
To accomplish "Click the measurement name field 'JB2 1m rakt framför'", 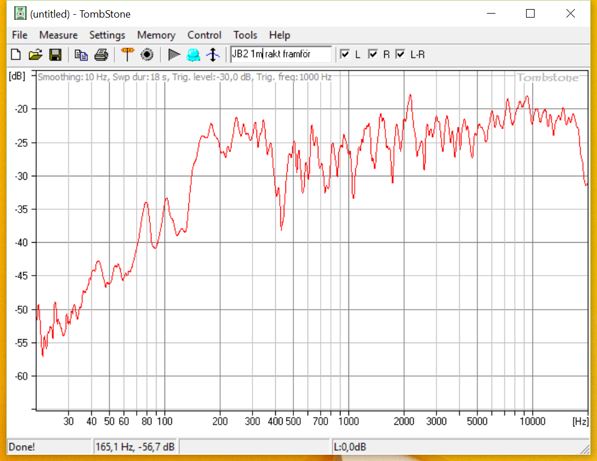I will point(281,54).
